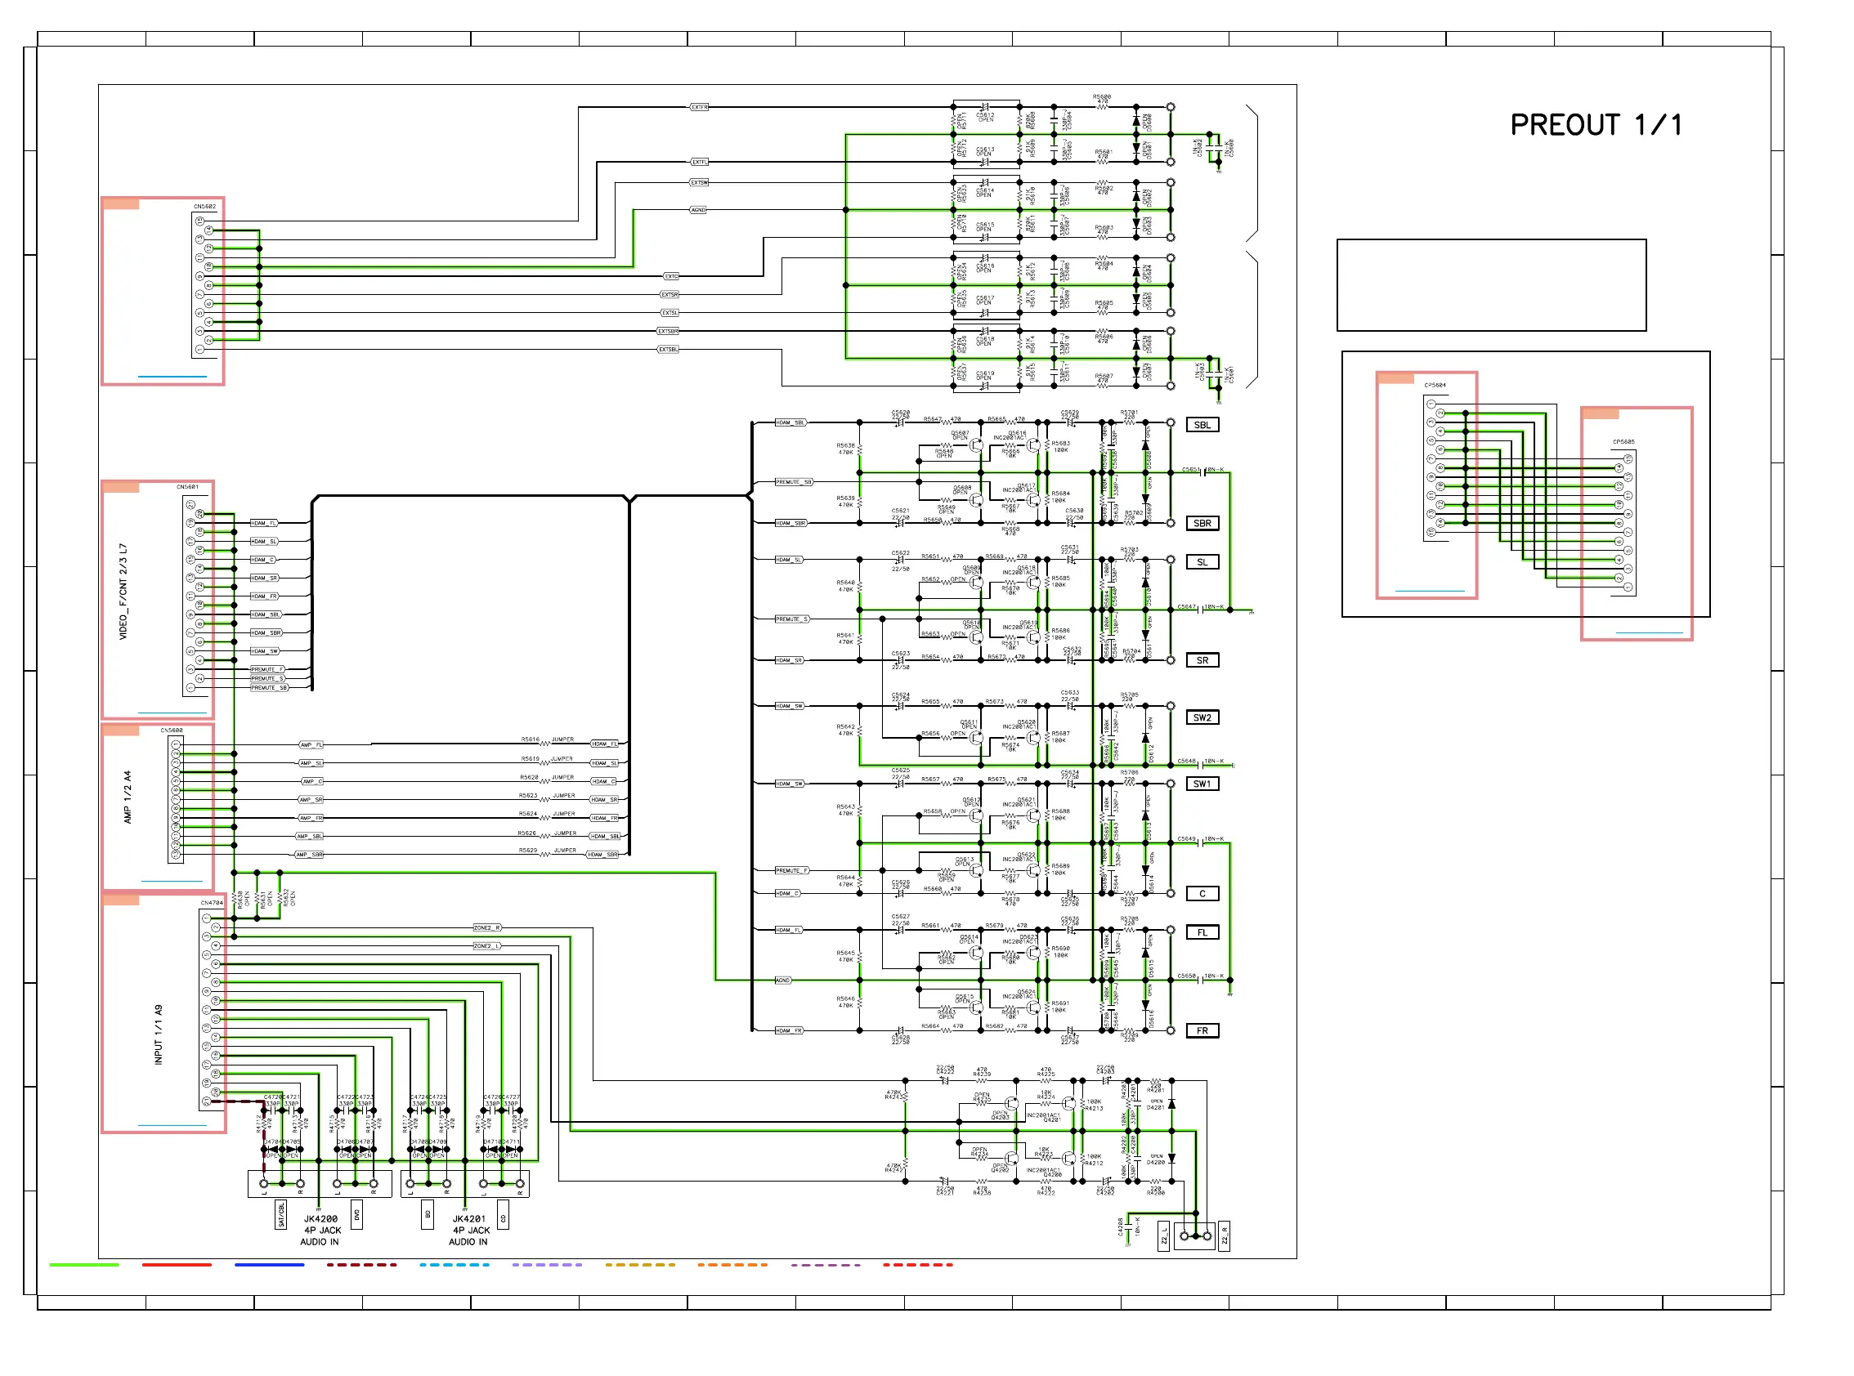The width and height of the screenshot is (1854, 1376).
Task: Click the AMP 1/2 A4 connector block
Action: [x=128, y=797]
